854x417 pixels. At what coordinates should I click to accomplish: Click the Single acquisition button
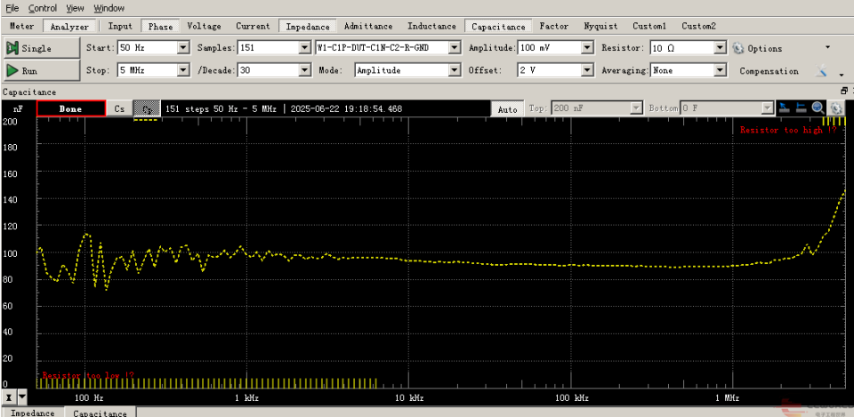point(42,48)
